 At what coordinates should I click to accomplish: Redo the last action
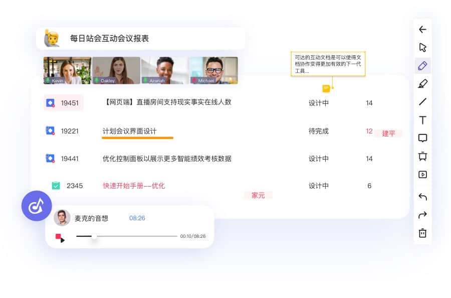point(422,215)
